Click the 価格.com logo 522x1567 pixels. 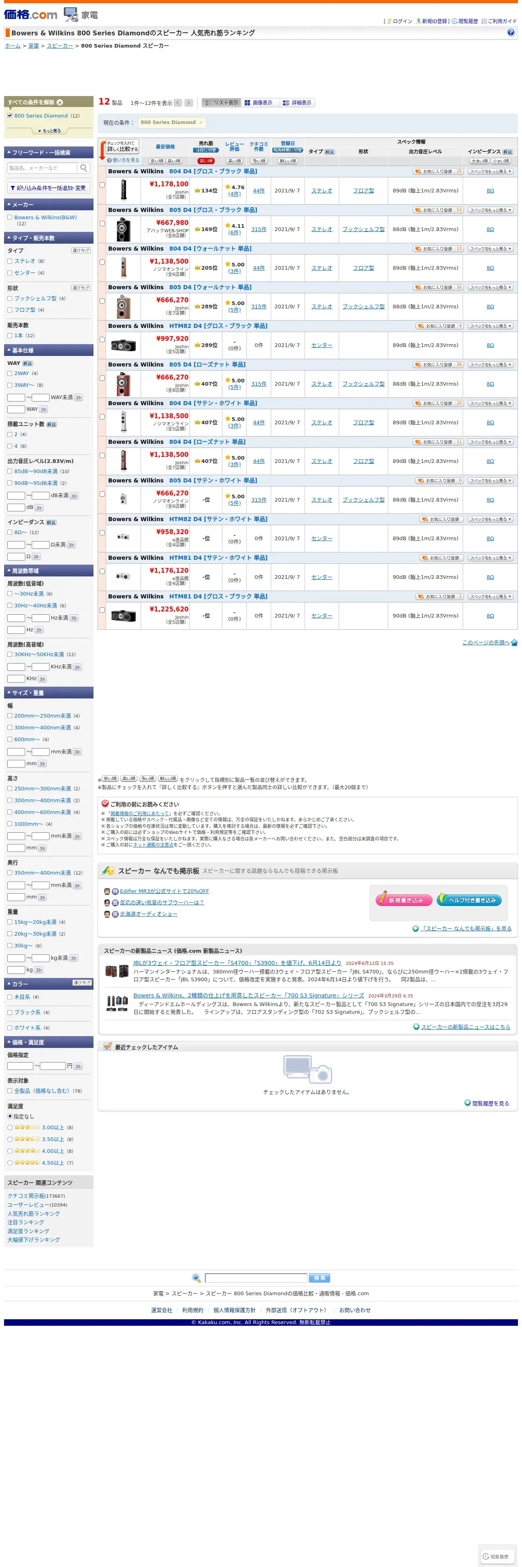coord(31,14)
